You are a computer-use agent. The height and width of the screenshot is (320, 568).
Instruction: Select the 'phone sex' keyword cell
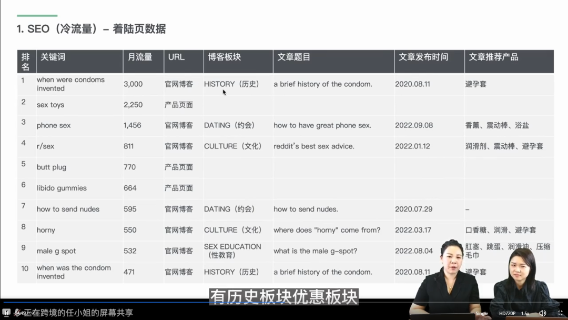point(54,125)
